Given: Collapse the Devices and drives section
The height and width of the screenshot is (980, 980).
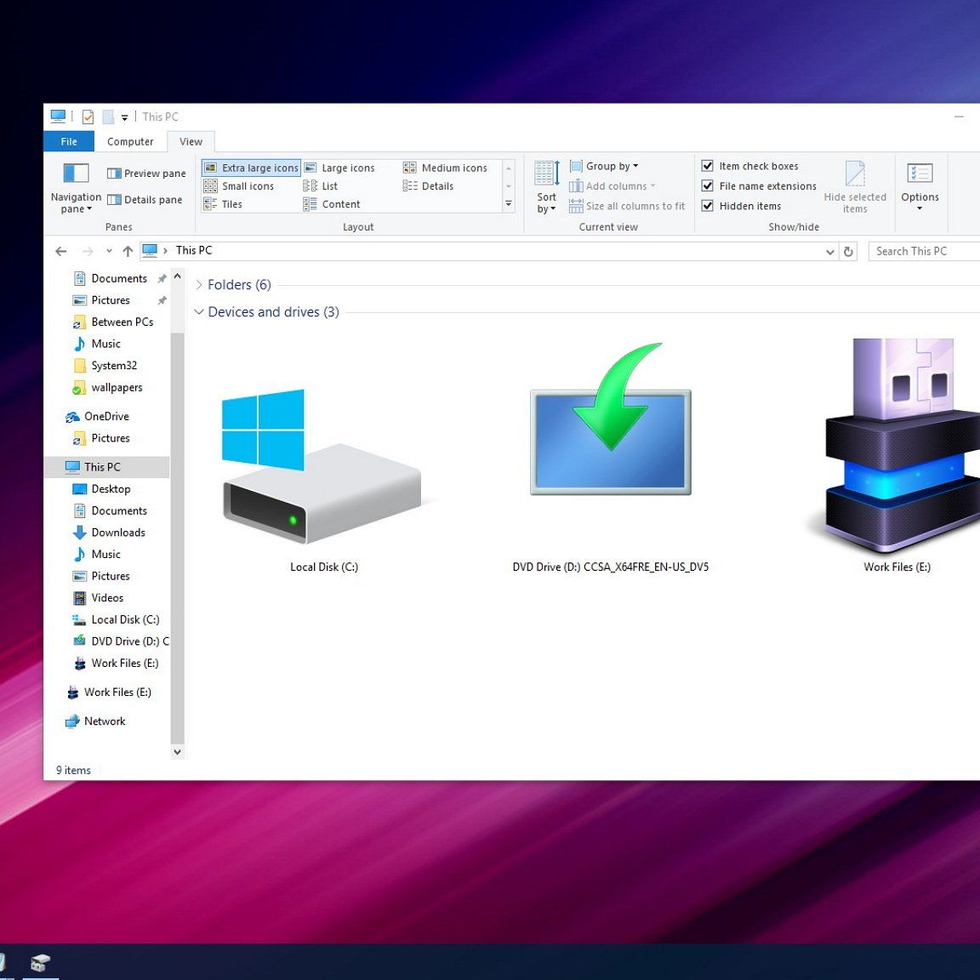Looking at the screenshot, I should pos(199,312).
